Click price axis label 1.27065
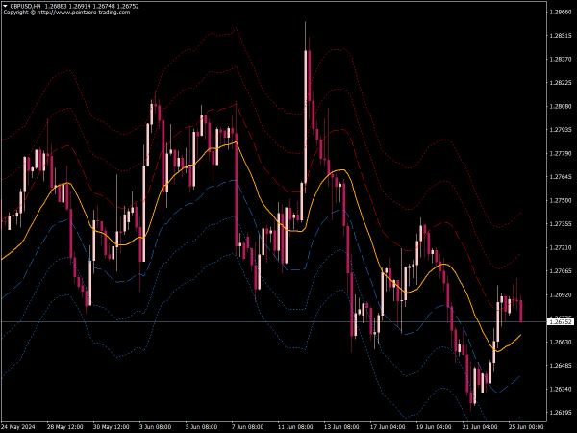This screenshot has height=433, width=577. click(x=561, y=271)
